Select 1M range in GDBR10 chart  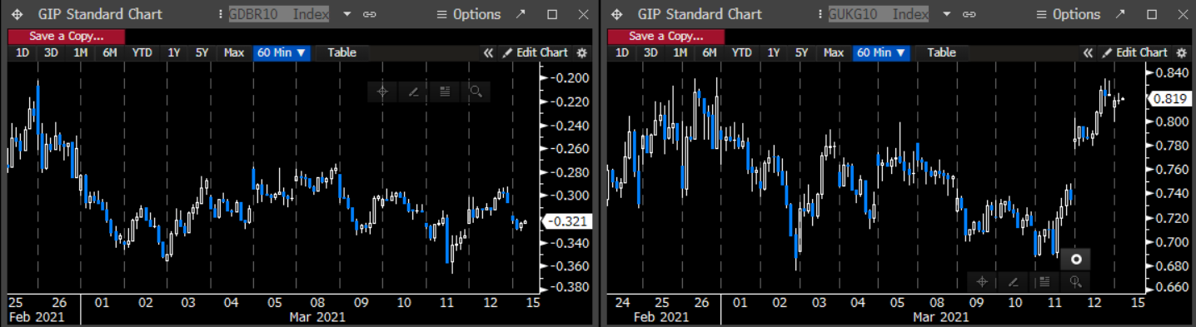tap(80, 52)
